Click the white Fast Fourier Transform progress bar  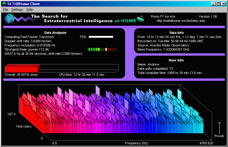click(101, 37)
